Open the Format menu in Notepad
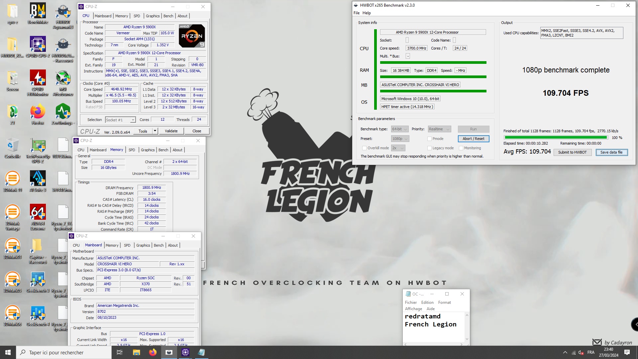Image resolution: width=638 pixels, height=359 pixels. coord(444,302)
